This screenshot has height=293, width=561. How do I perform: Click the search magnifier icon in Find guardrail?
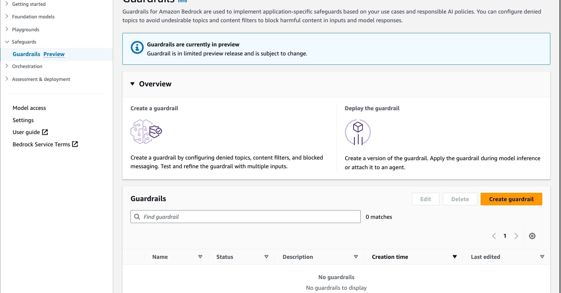point(137,217)
